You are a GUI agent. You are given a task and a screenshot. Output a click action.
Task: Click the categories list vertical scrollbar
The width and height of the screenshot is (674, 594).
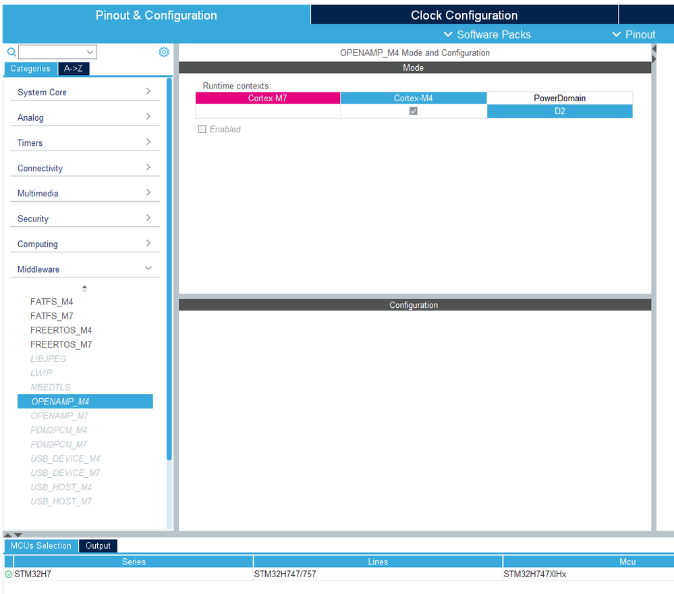[169, 269]
